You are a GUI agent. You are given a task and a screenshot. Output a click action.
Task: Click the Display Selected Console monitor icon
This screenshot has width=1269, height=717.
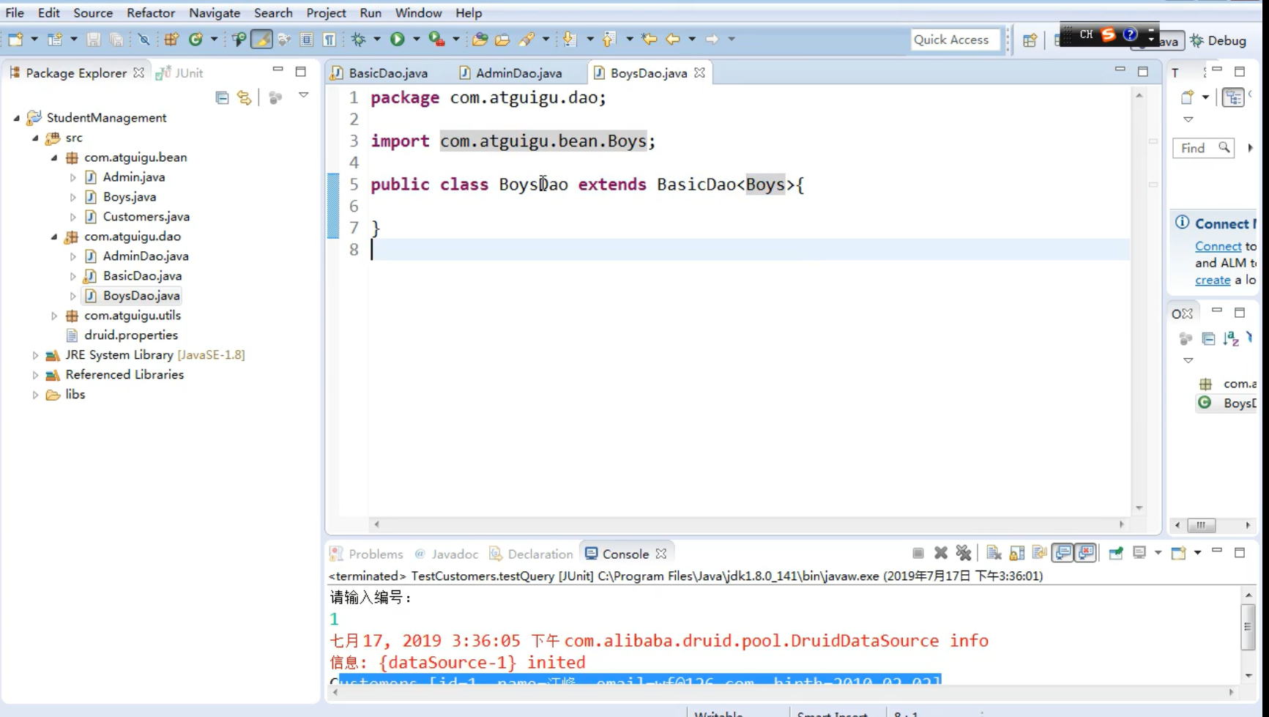click(x=1139, y=553)
